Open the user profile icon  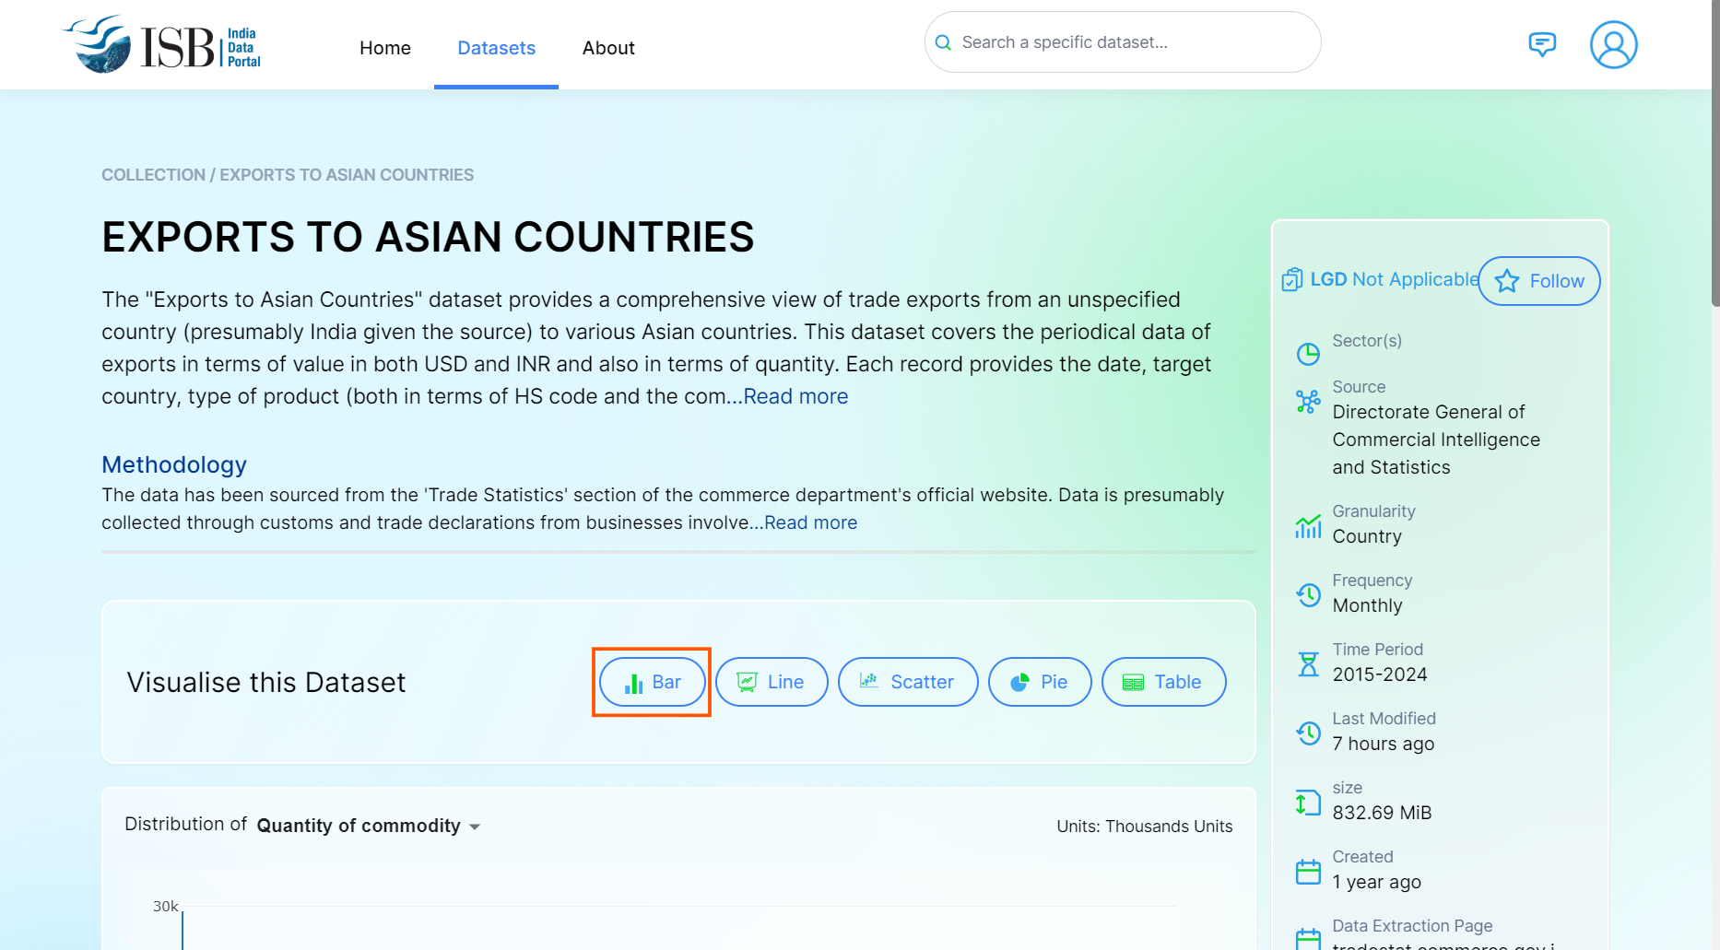[x=1613, y=45]
